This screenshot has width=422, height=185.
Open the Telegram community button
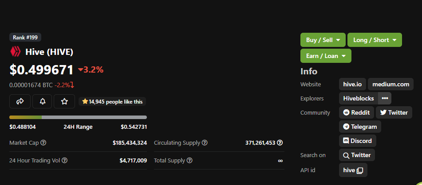point(360,127)
